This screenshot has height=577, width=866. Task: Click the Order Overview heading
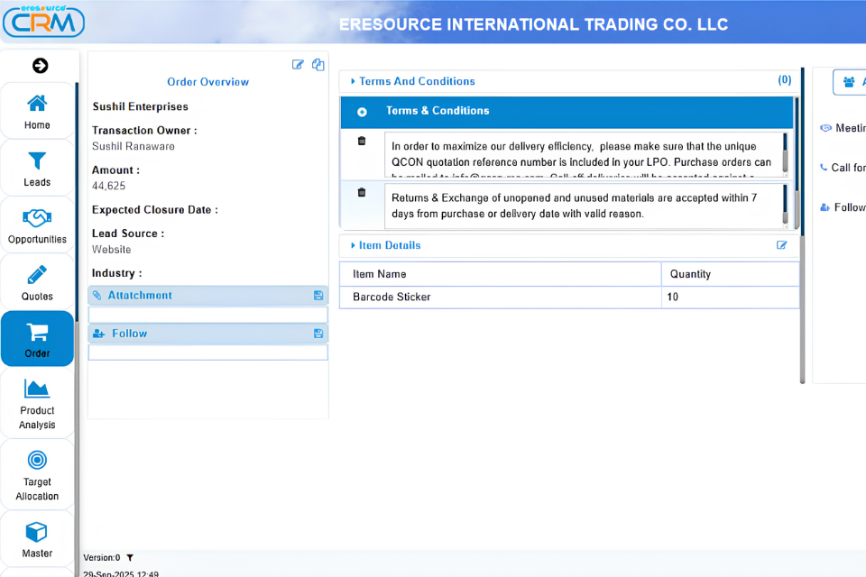pos(208,82)
